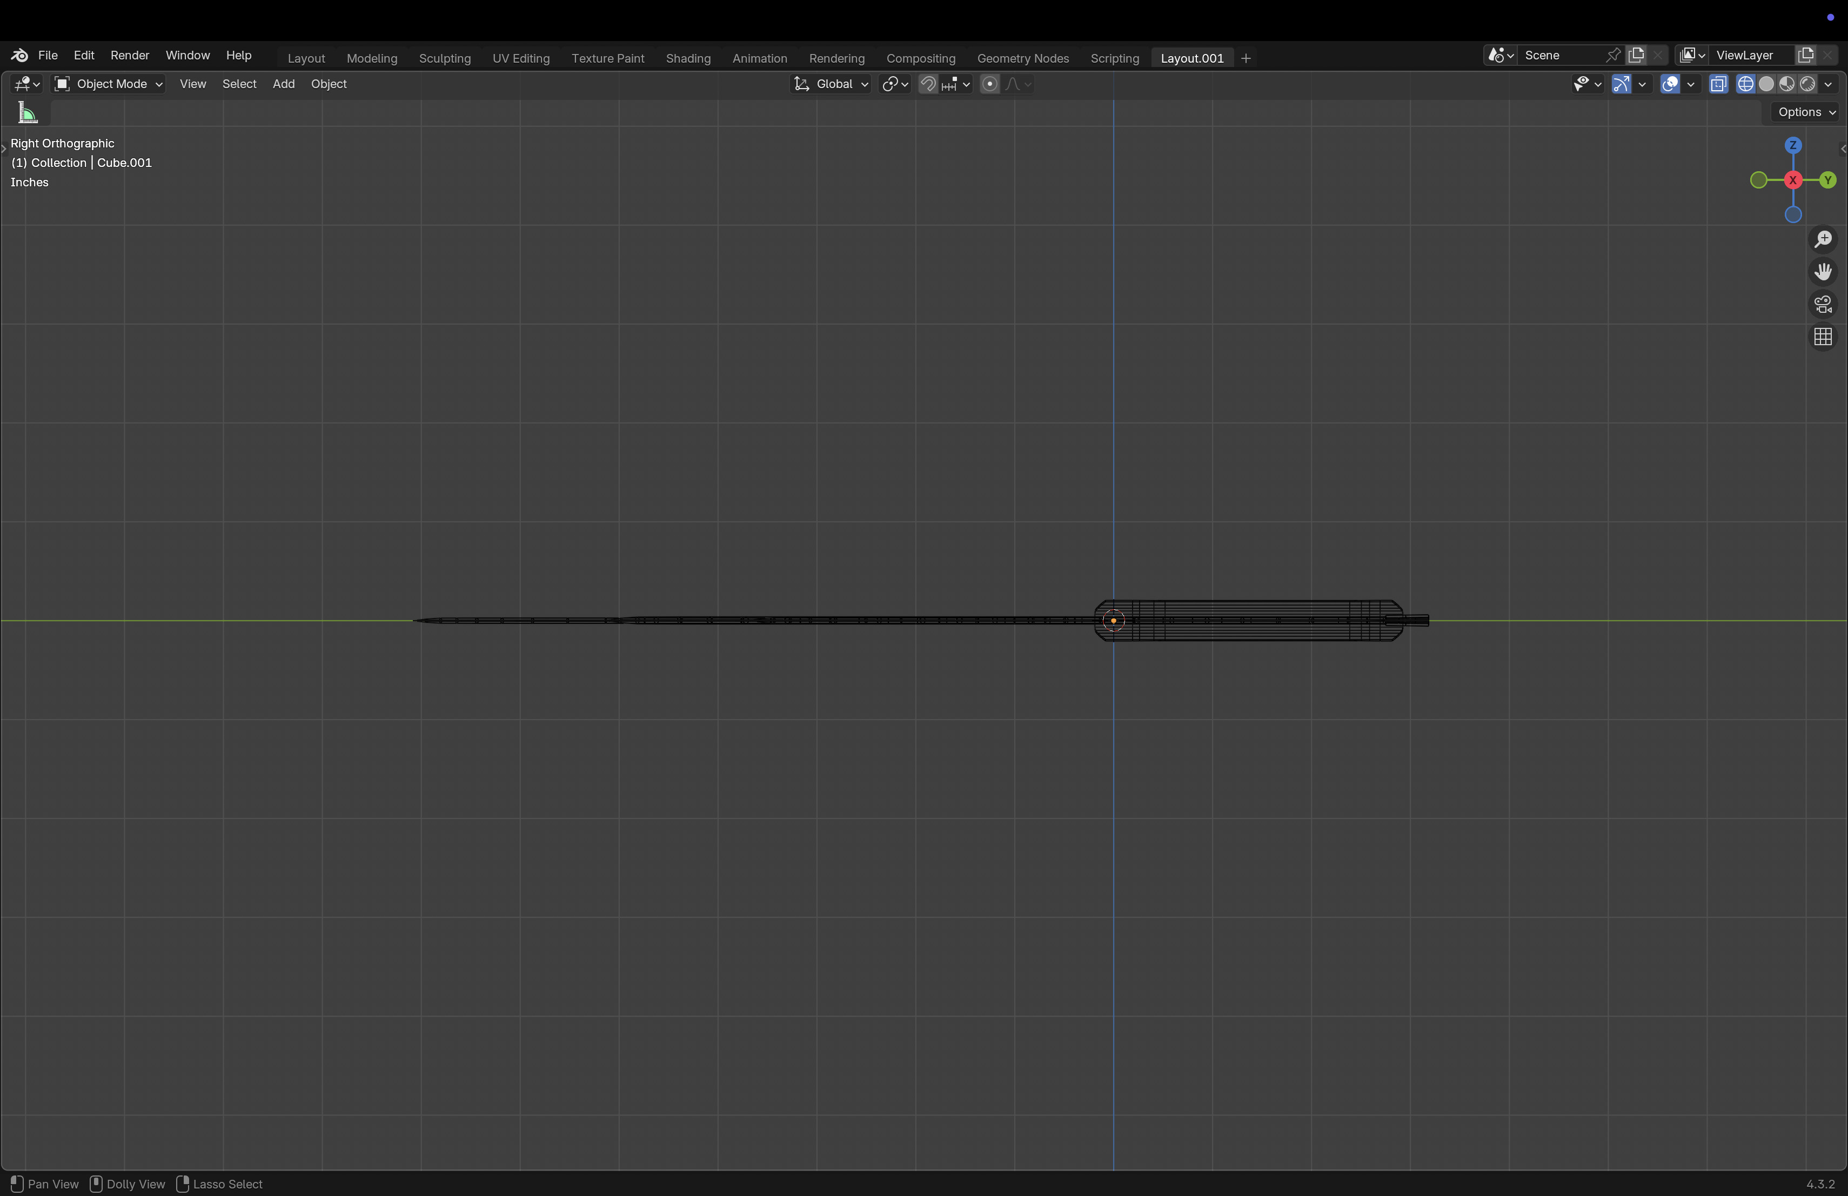This screenshot has height=1196, width=1848.
Task: Switch to solid viewport shading
Action: pyautogui.click(x=1766, y=84)
